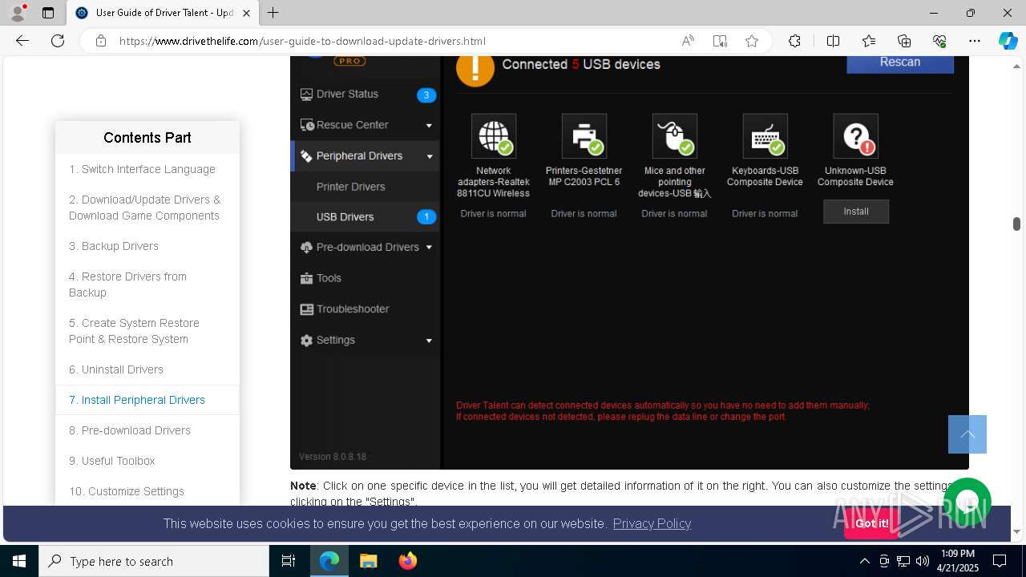1026x577 pixels.
Task: Switch to the User Guide browser tab
Action: tap(164, 13)
